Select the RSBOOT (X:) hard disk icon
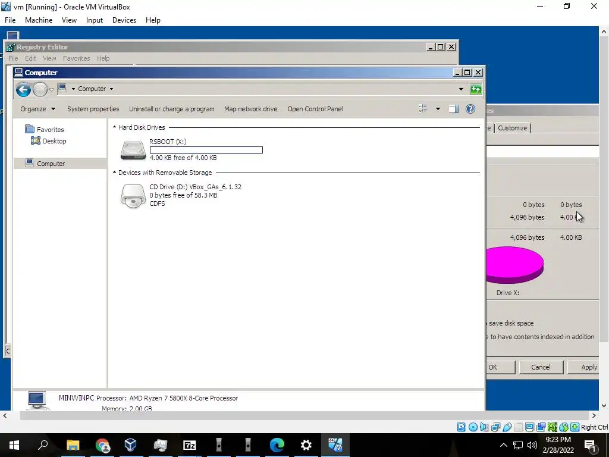Image resolution: width=609 pixels, height=457 pixels. pyautogui.click(x=133, y=150)
